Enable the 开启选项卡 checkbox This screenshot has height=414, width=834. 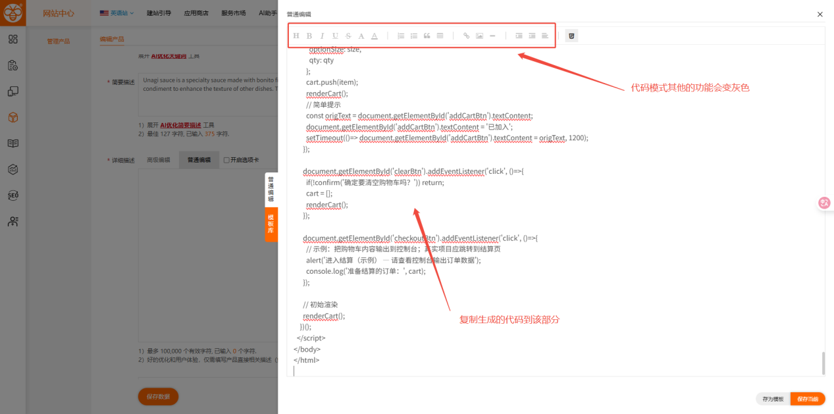[226, 160]
